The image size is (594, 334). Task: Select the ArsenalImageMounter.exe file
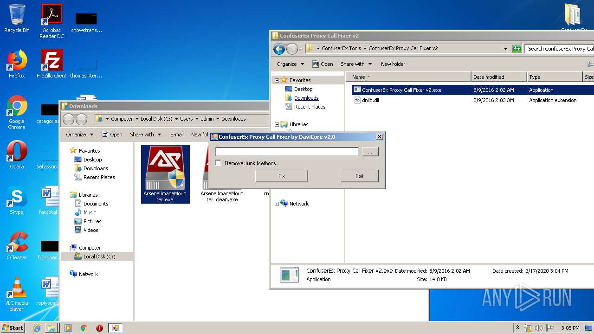(x=165, y=174)
